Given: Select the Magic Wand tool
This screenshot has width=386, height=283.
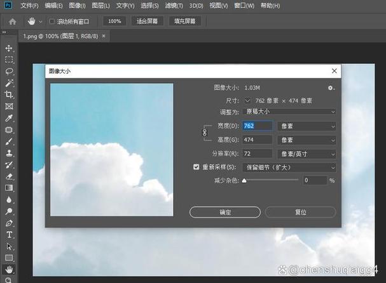Looking at the screenshot, I should pyautogui.click(x=9, y=83).
